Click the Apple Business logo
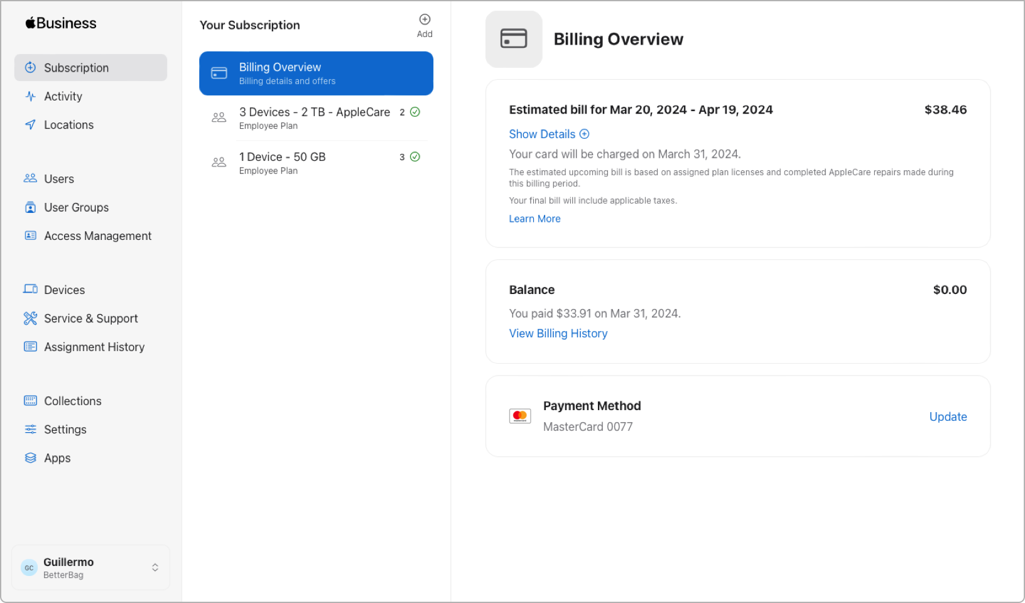This screenshot has height=603, width=1025. [x=61, y=23]
